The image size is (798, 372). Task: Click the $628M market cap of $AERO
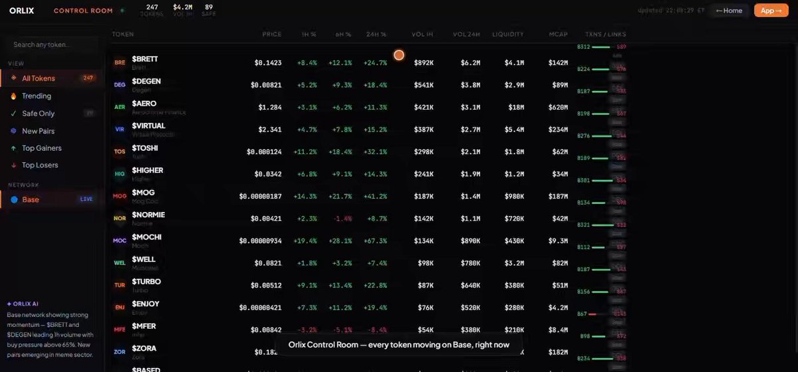(x=559, y=107)
